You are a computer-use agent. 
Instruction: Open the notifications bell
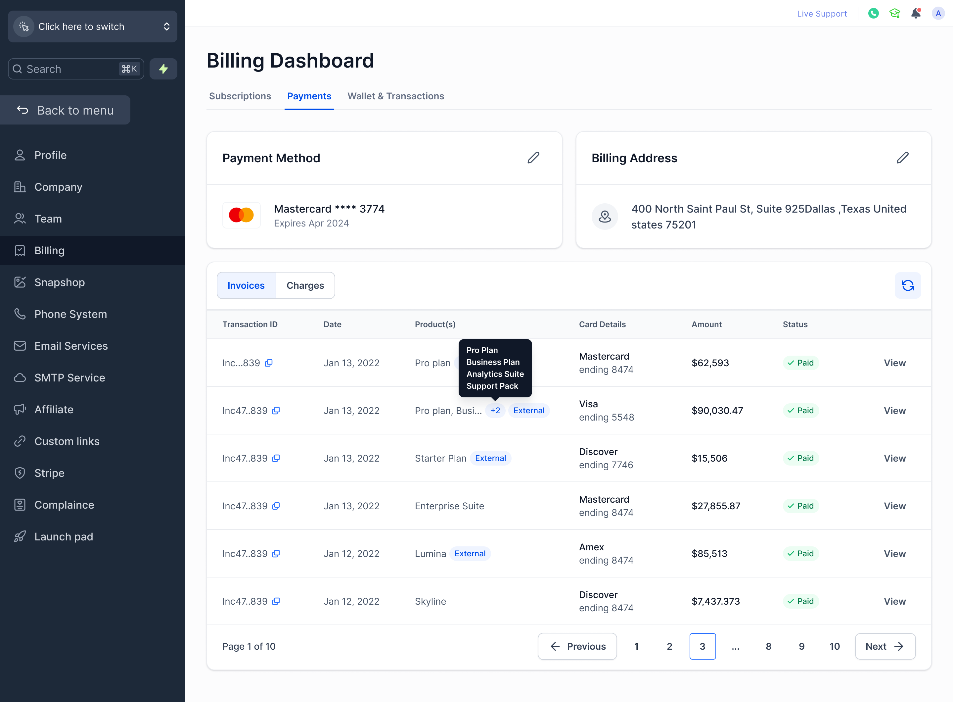[x=916, y=14]
